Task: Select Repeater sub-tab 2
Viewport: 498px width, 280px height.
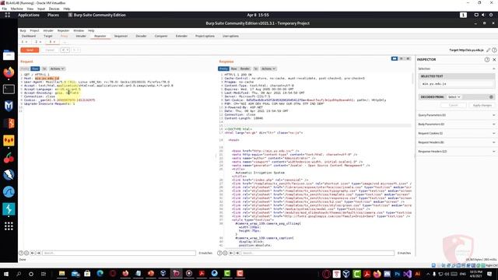Action: pos(38,42)
